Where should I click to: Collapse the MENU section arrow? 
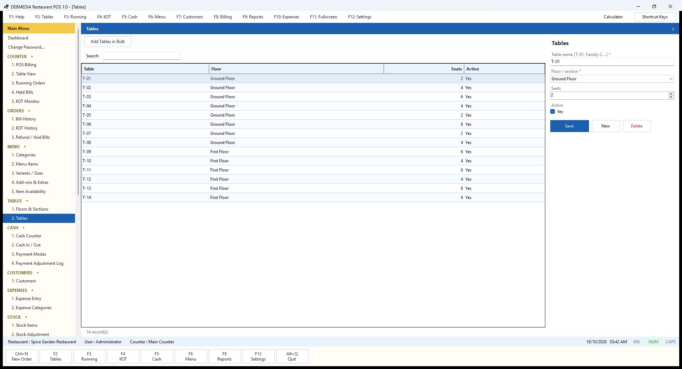(25, 147)
